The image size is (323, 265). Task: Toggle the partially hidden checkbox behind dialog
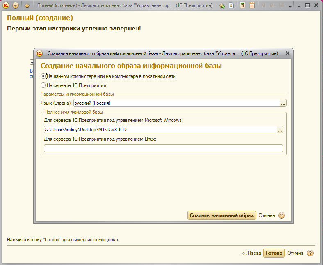pos(32,62)
